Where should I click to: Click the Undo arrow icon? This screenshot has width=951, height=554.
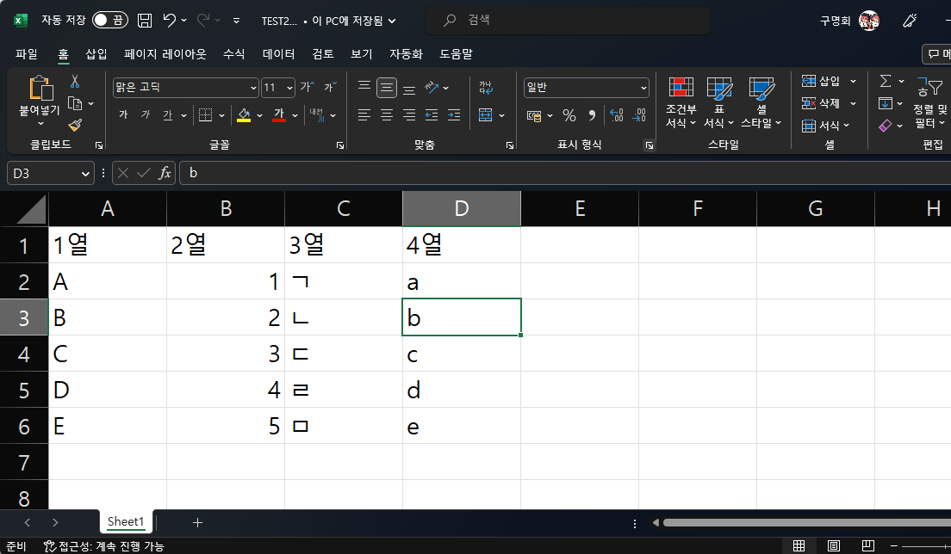click(169, 21)
